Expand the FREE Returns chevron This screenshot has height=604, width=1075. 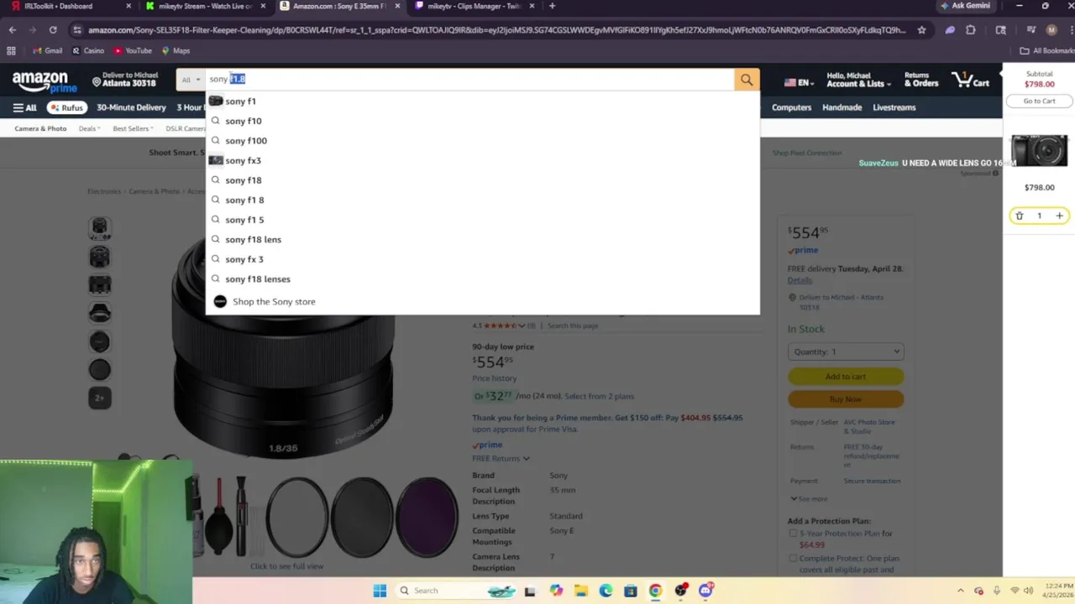[526, 459]
